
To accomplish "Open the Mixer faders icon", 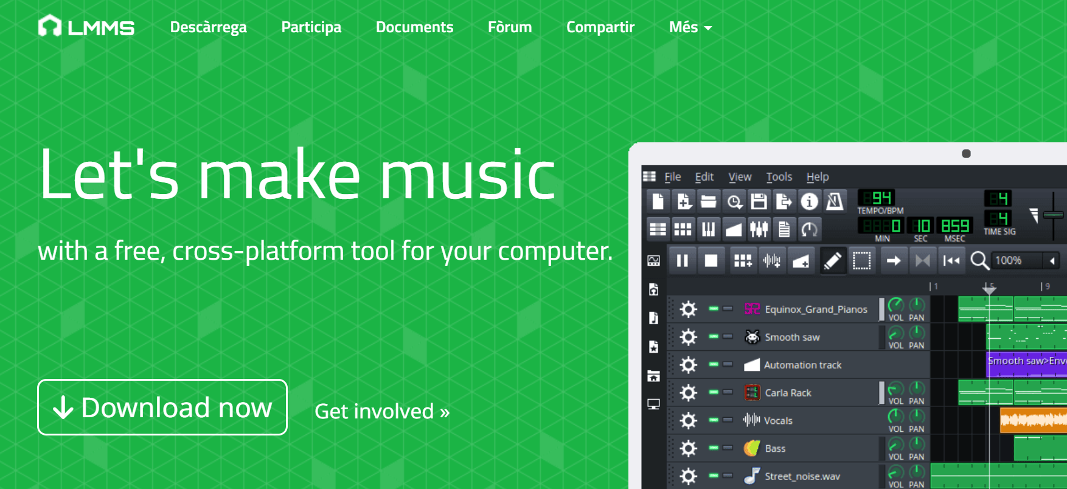I will click(x=759, y=229).
